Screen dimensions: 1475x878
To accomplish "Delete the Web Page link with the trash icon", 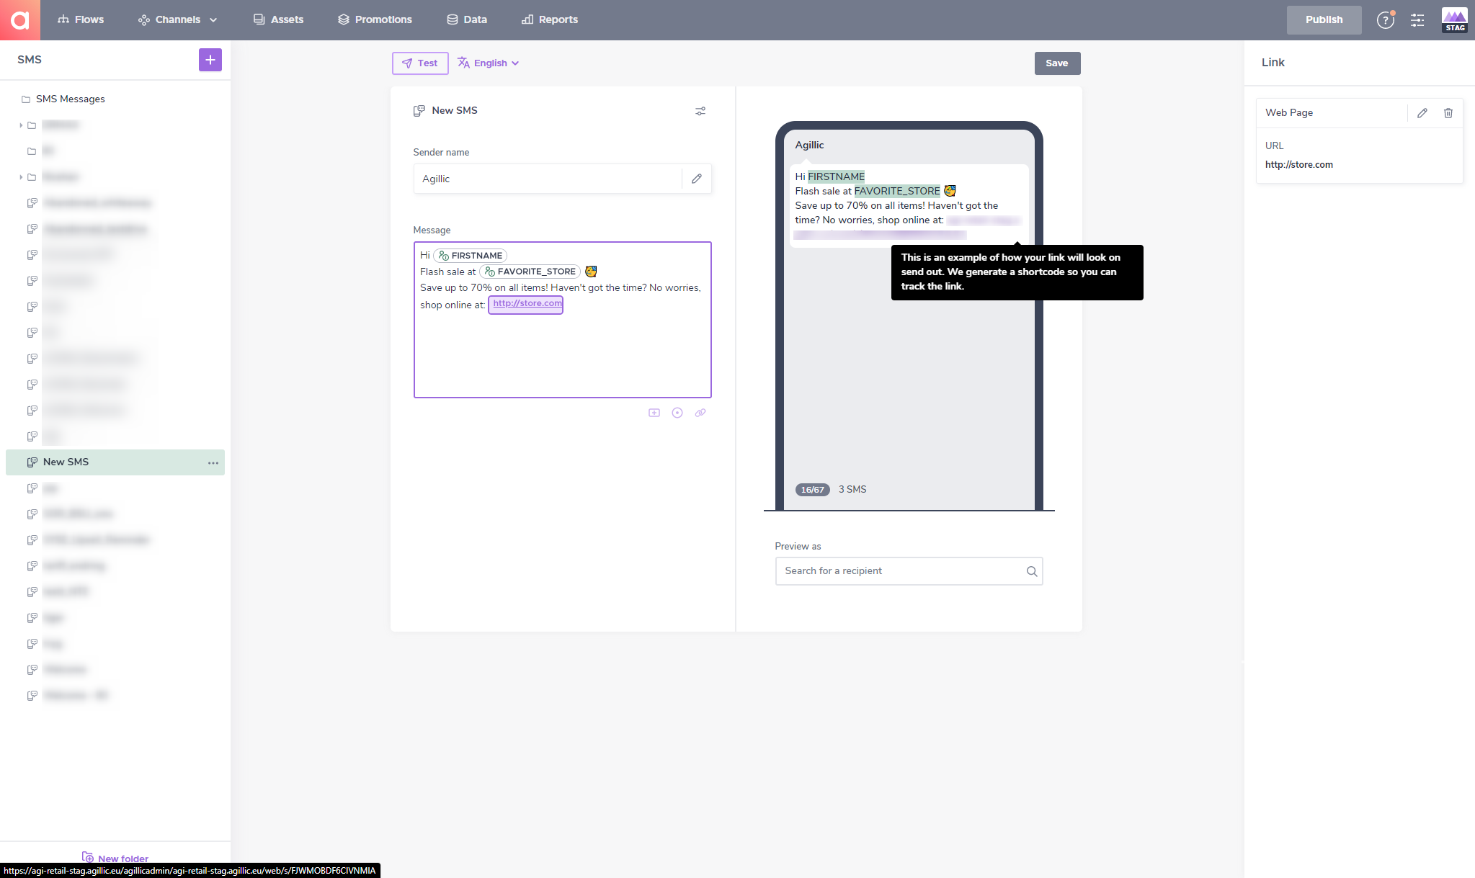I will 1448,113.
